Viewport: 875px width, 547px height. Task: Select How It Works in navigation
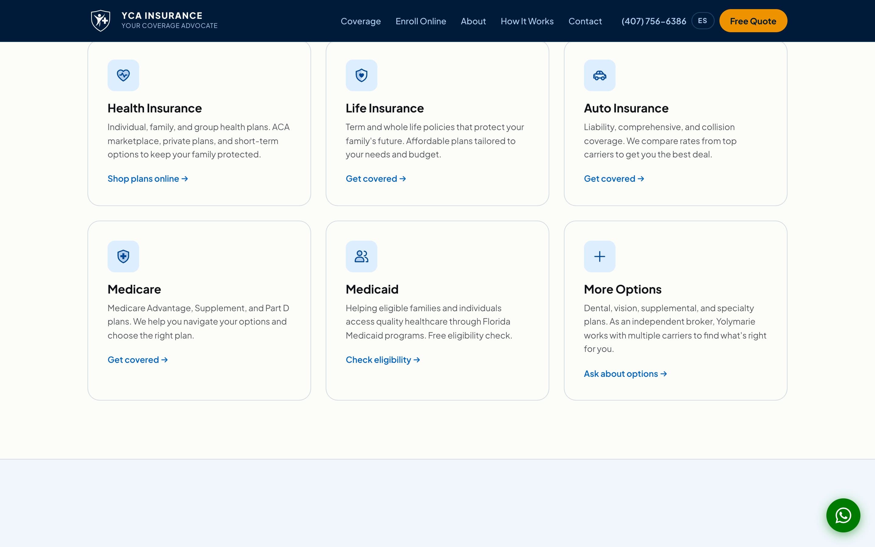click(x=527, y=21)
